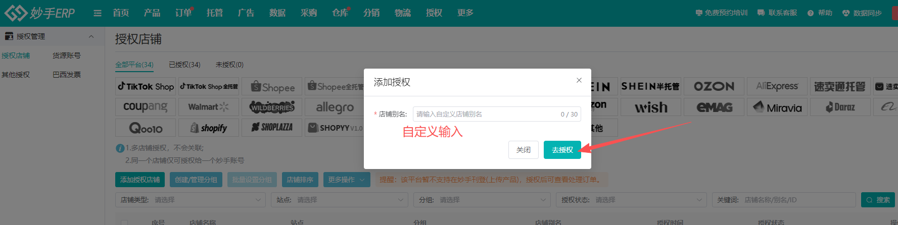Open the 分销 menu
Screen dimensions: 898x225
point(371,13)
